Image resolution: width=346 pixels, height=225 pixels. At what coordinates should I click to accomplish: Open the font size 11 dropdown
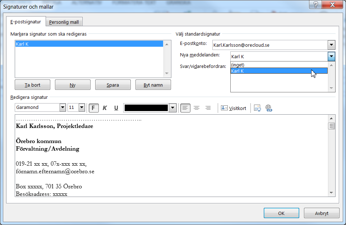coord(82,107)
